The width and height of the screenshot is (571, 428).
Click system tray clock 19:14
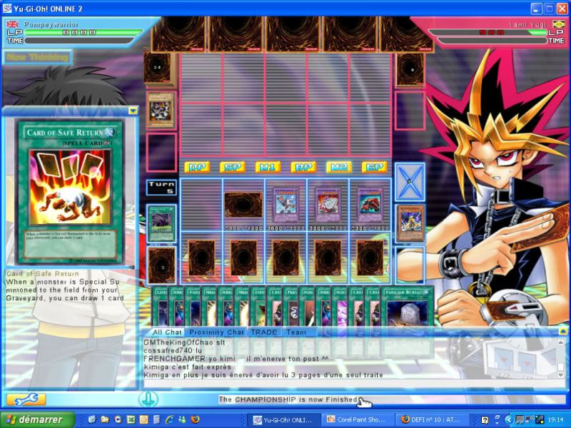(x=556, y=420)
